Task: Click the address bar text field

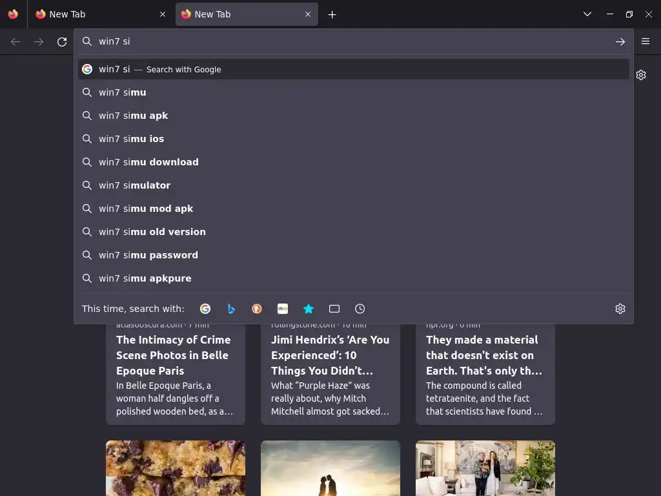Action: coord(353,41)
